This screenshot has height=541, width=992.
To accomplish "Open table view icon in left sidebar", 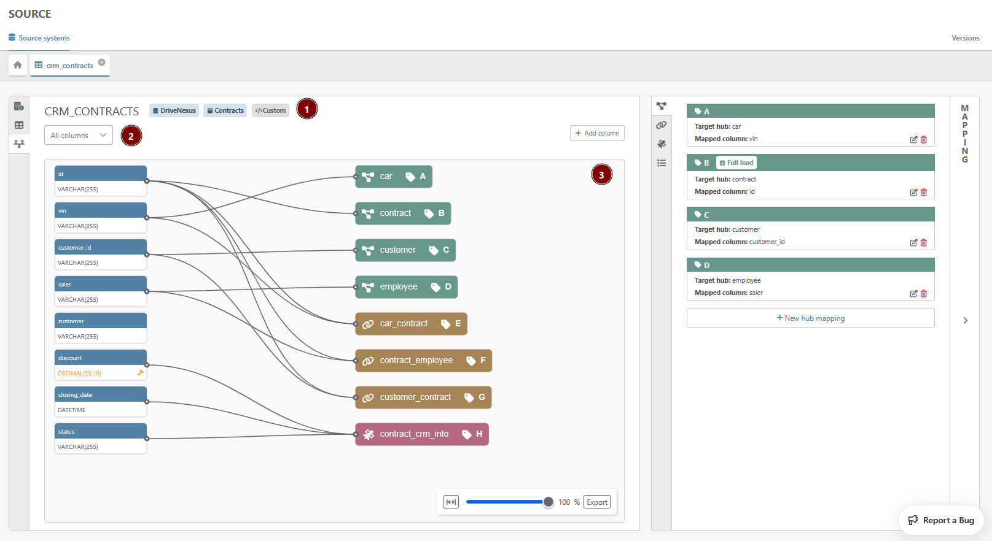I will pyautogui.click(x=19, y=125).
